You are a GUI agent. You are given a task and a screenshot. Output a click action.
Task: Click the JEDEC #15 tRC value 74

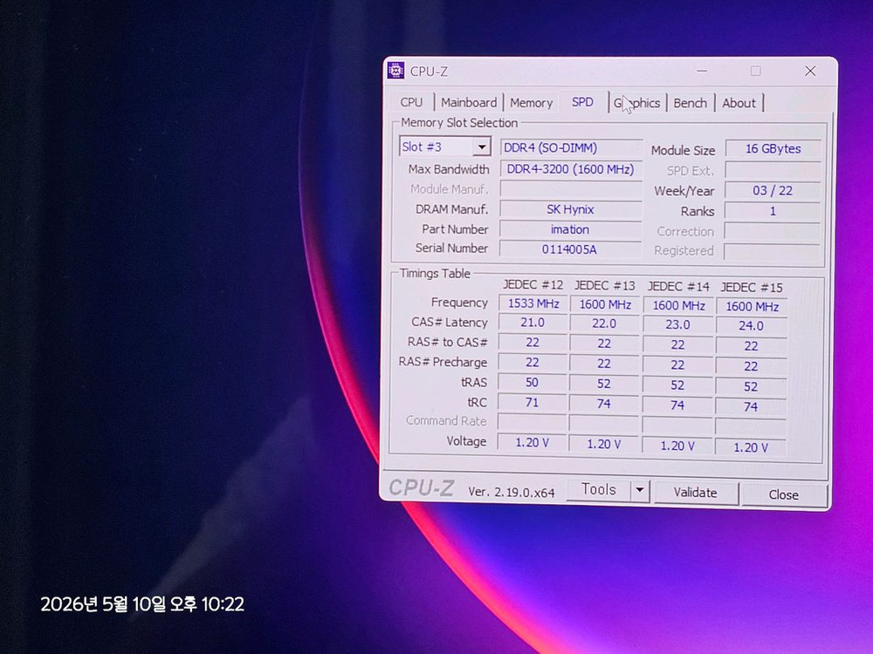pyautogui.click(x=751, y=407)
